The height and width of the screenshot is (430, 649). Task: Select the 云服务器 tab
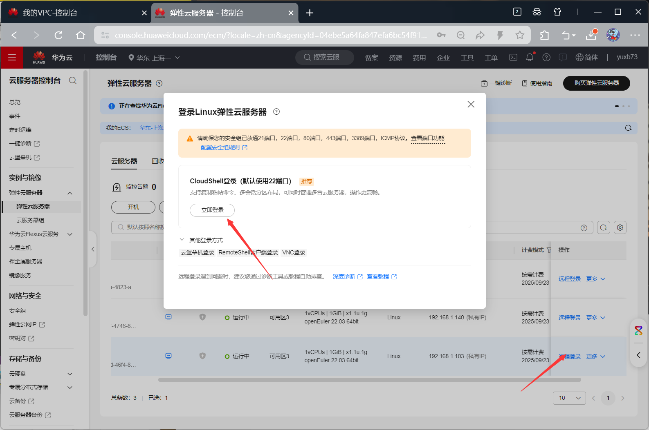pos(124,161)
